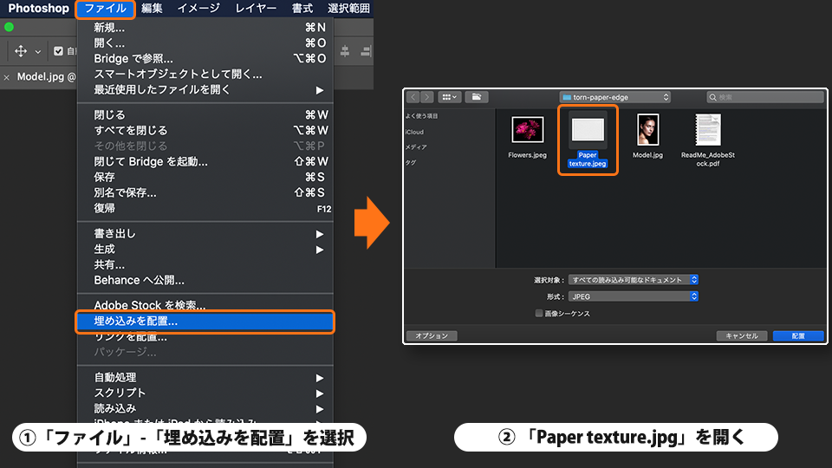This screenshot has height=468, width=832.
Task: Choose 閉じる menu entry
Action: point(205,114)
